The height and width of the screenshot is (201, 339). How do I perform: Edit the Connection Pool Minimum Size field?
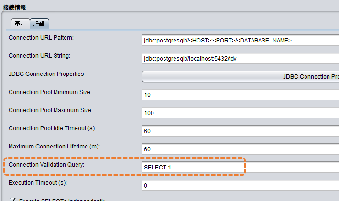click(241, 95)
